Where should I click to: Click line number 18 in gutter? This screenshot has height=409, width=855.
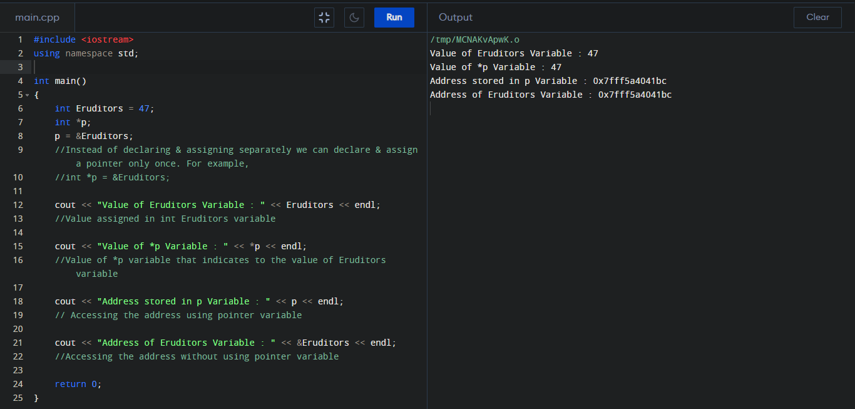(x=18, y=301)
